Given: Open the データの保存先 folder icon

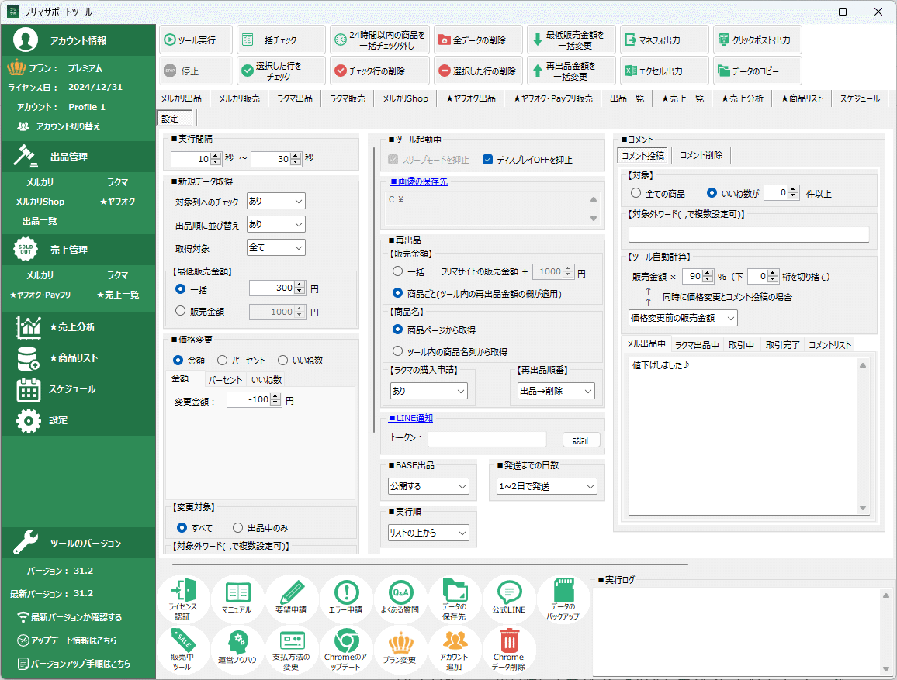Looking at the screenshot, I should click(x=454, y=599).
